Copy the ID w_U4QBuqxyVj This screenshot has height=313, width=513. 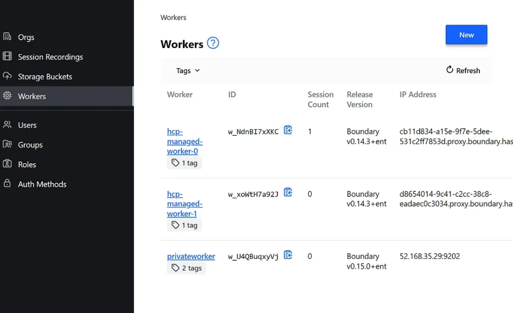(x=288, y=255)
